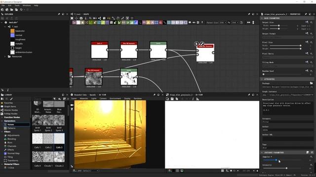
Task: Add a red SVG/bitmap atomic node from toolbar
Action: tap(160, 23)
